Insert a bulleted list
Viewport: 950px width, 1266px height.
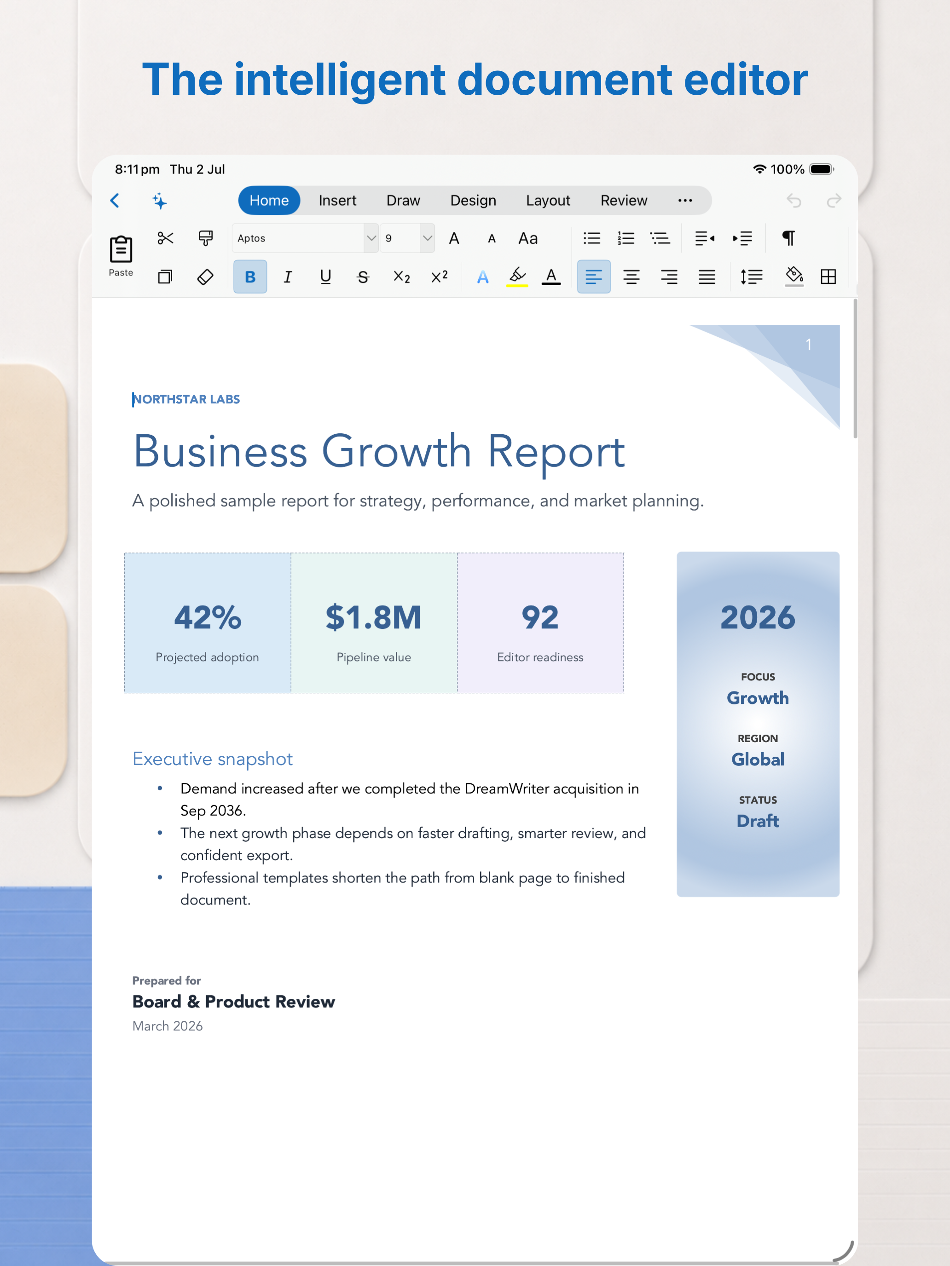pos(591,238)
